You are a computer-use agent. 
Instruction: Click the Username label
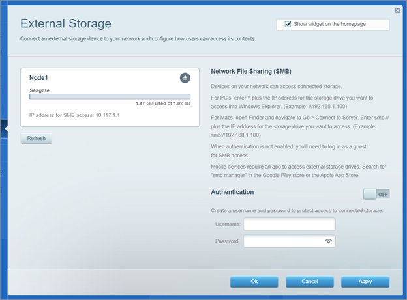coord(228,224)
